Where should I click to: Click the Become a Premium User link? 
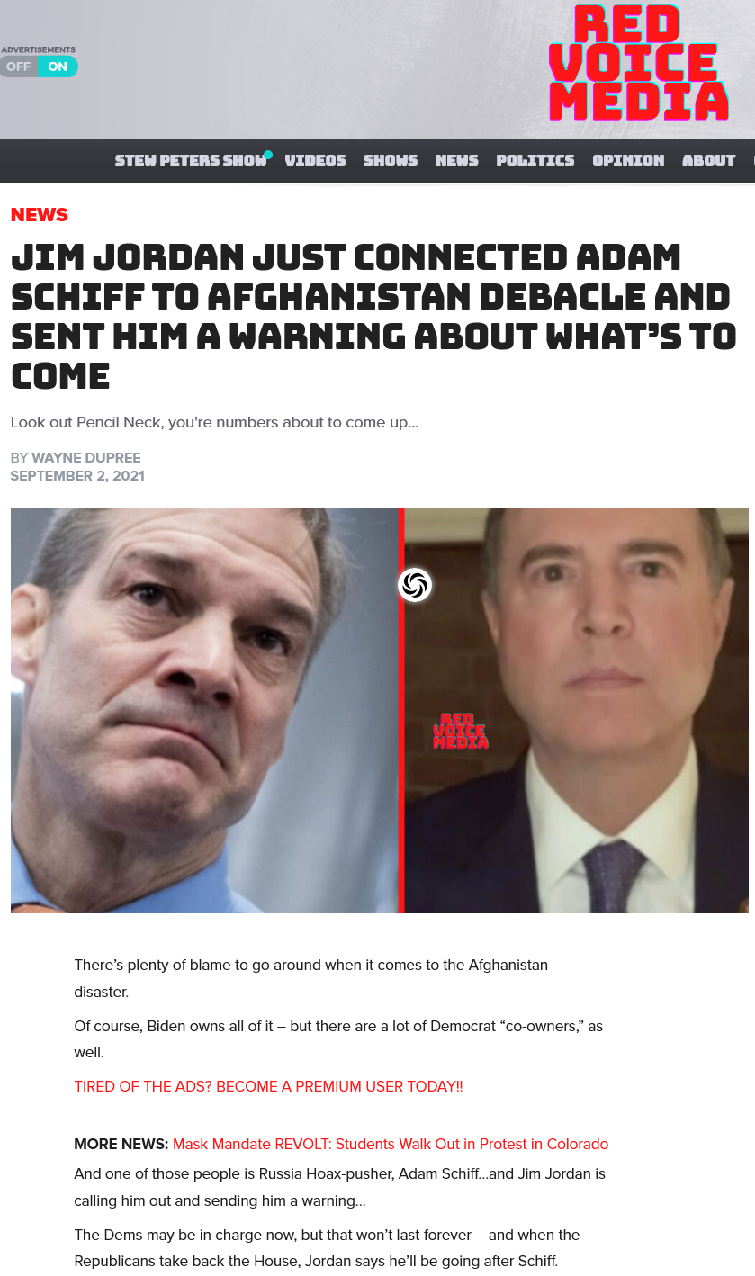[268, 1086]
